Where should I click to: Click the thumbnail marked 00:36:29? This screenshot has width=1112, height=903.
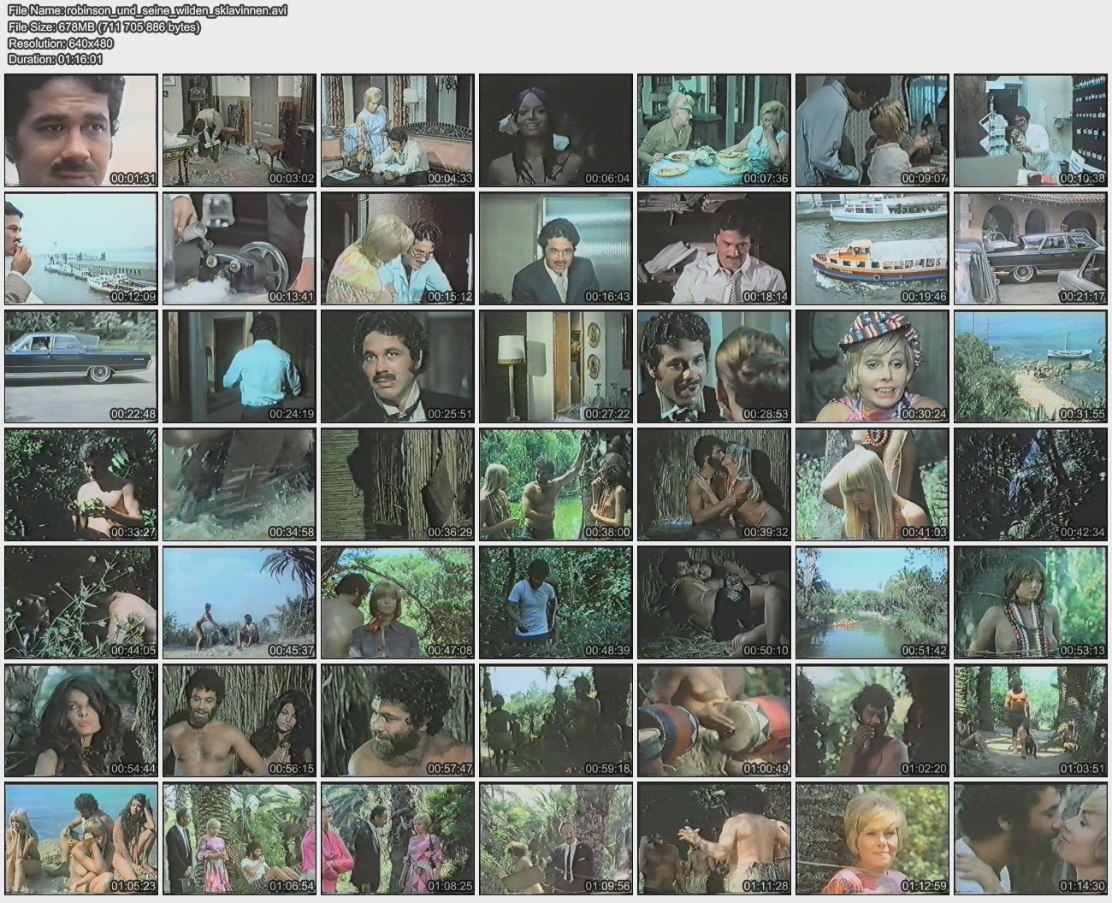point(398,484)
